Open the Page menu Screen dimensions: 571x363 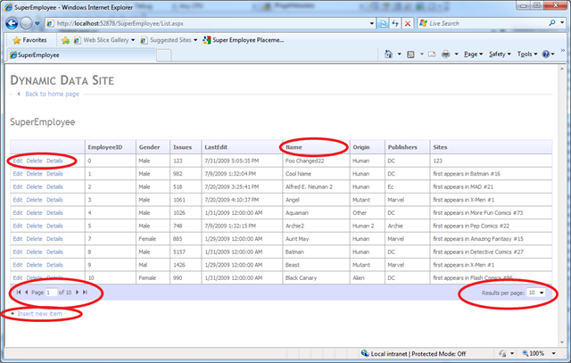pyautogui.click(x=474, y=54)
